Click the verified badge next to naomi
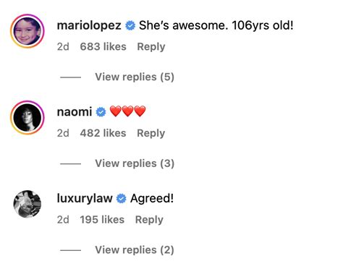 tap(101, 112)
